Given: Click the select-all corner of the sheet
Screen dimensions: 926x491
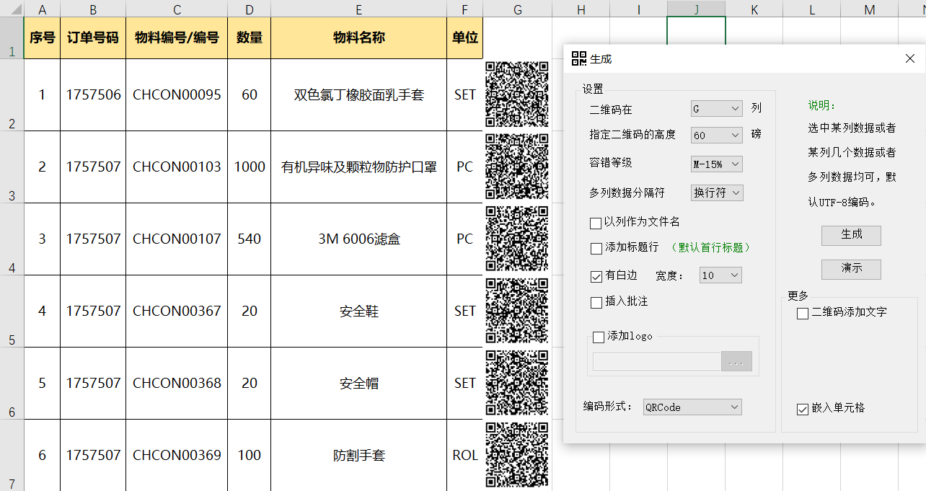Looking at the screenshot, I should (12, 9).
